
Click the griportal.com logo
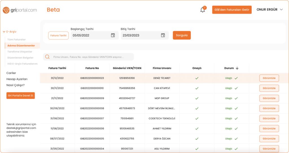(20, 10)
